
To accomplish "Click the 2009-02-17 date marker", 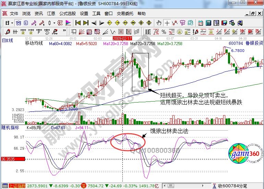I will pos(122,39).
